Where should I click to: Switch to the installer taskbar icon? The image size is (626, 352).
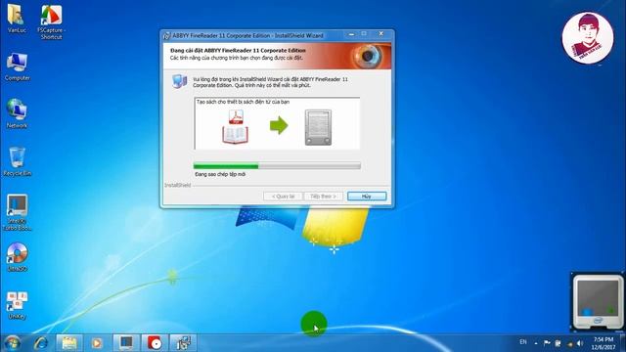click(183, 343)
